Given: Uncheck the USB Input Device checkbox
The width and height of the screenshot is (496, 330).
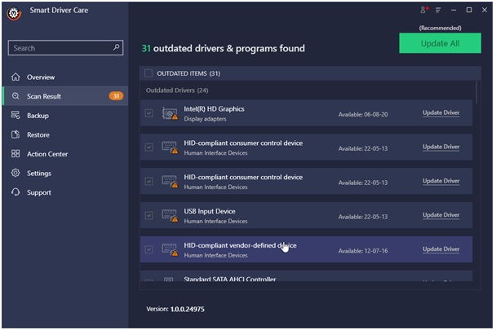Looking at the screenshot, I should 148,215.
